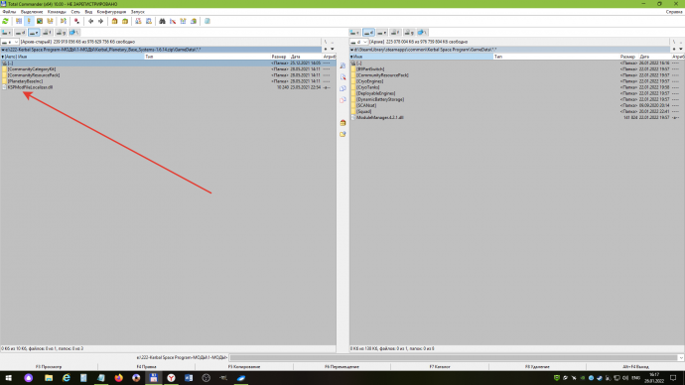
Task: Open the Команды menu
Action: pos(57,12)
